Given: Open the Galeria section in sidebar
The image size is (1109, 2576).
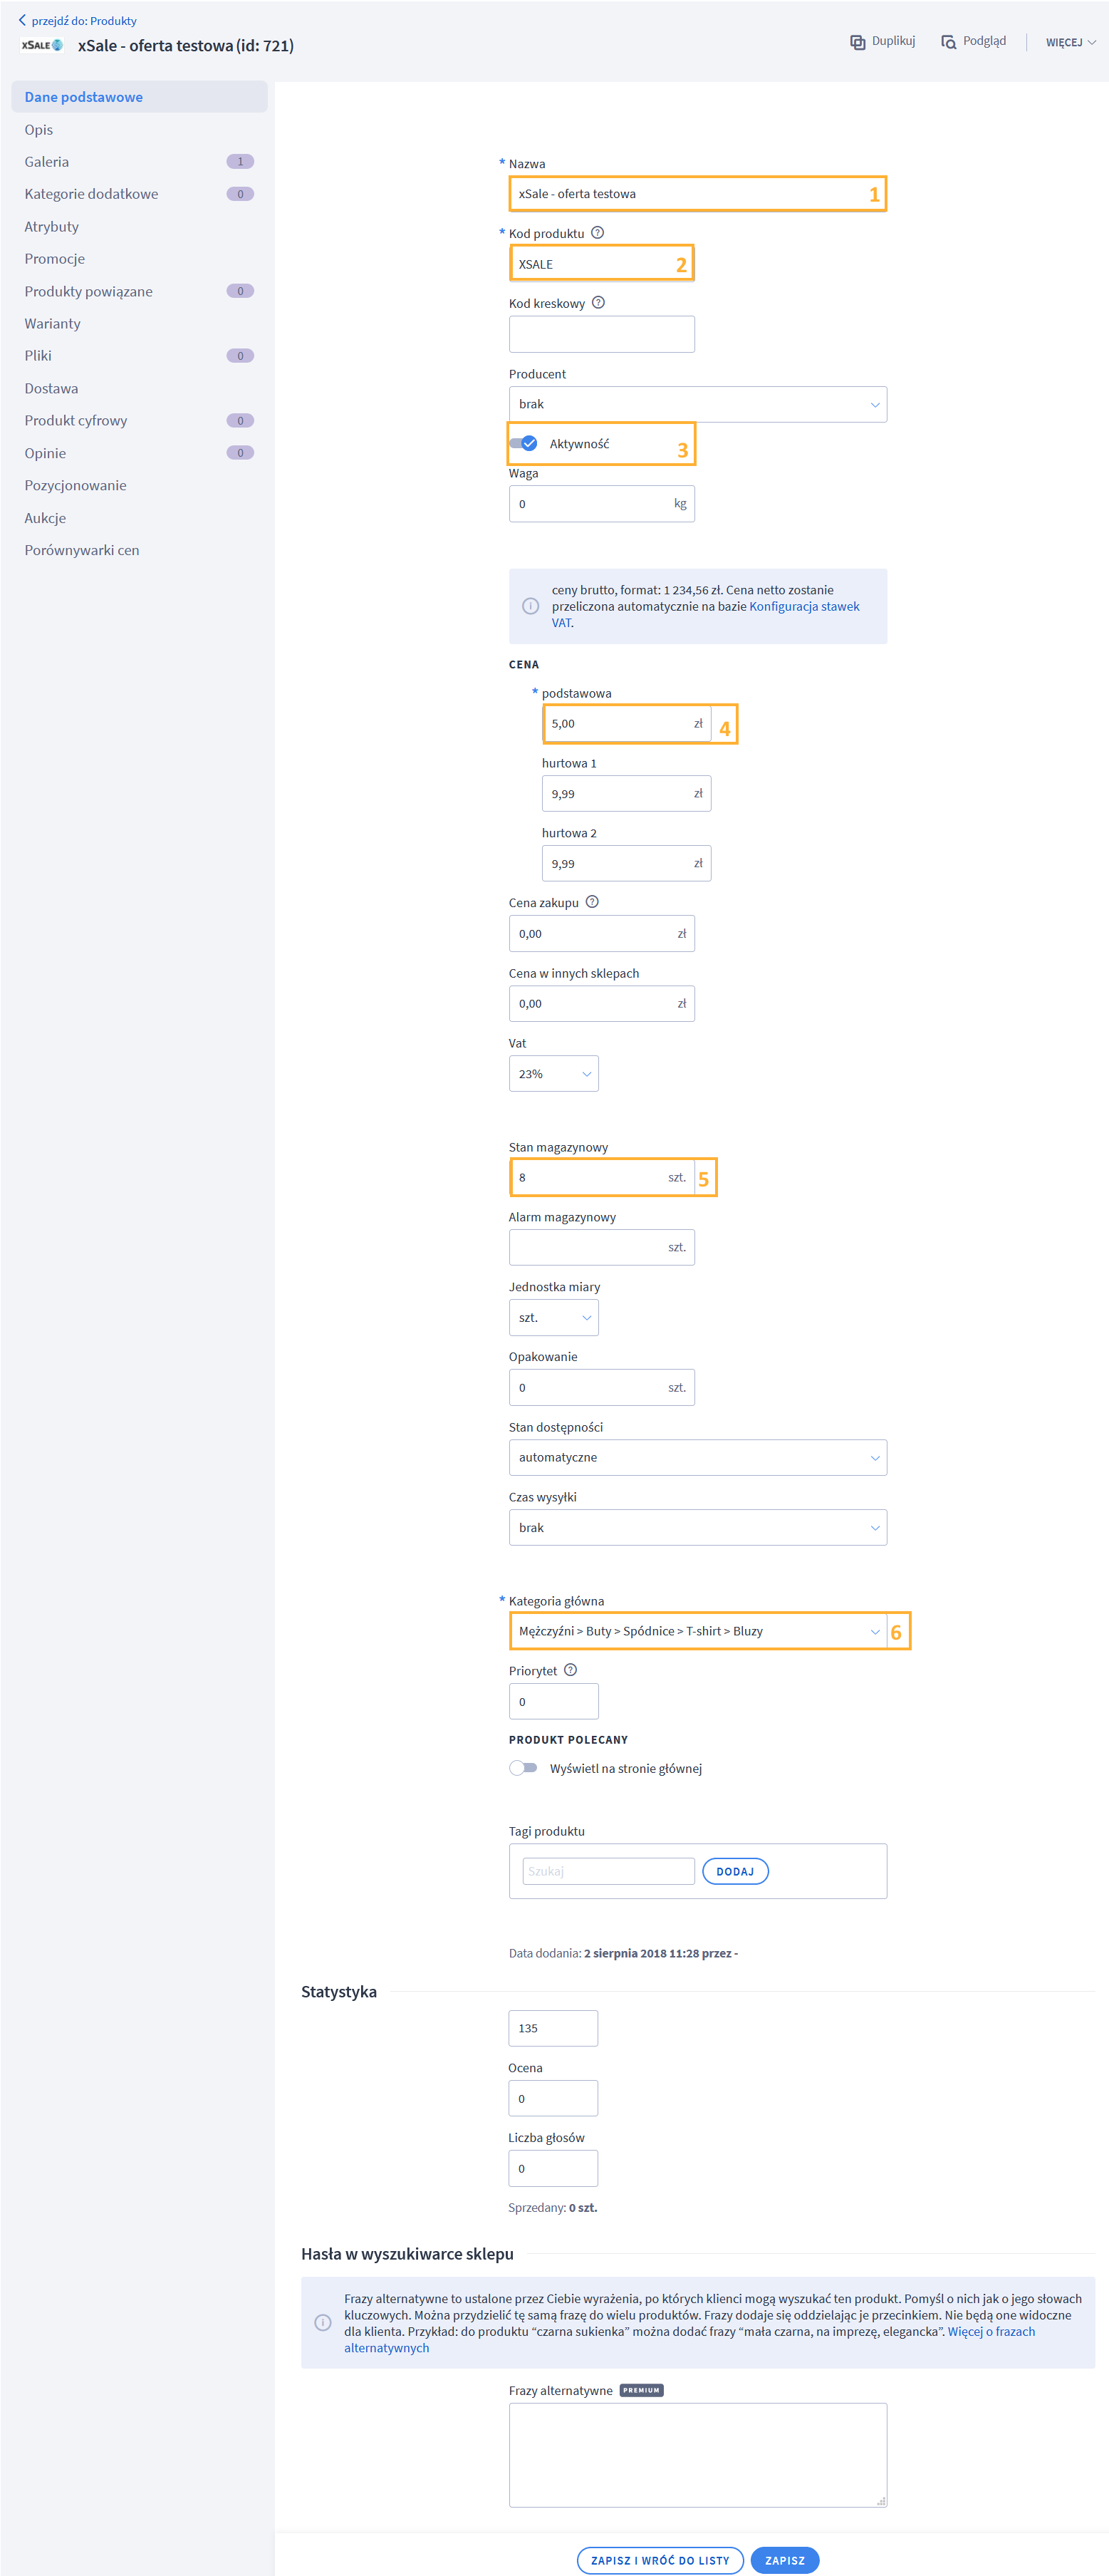Looking at the screenshot, I should (47, 162).
